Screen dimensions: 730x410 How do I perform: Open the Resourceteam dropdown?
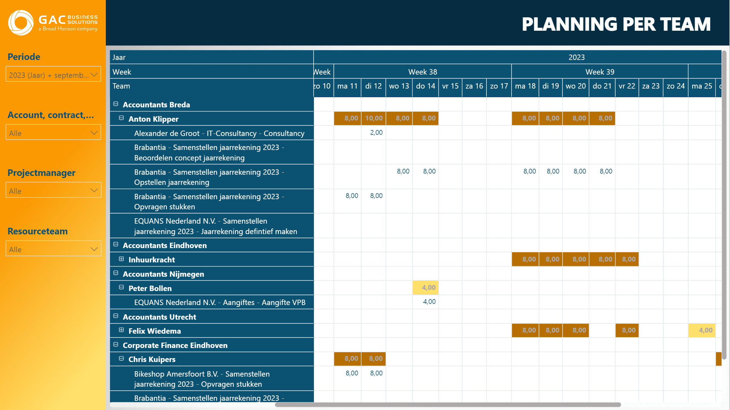(x=53, y=249)
